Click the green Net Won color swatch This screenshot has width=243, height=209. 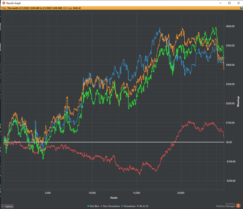(x=88, y=206)
